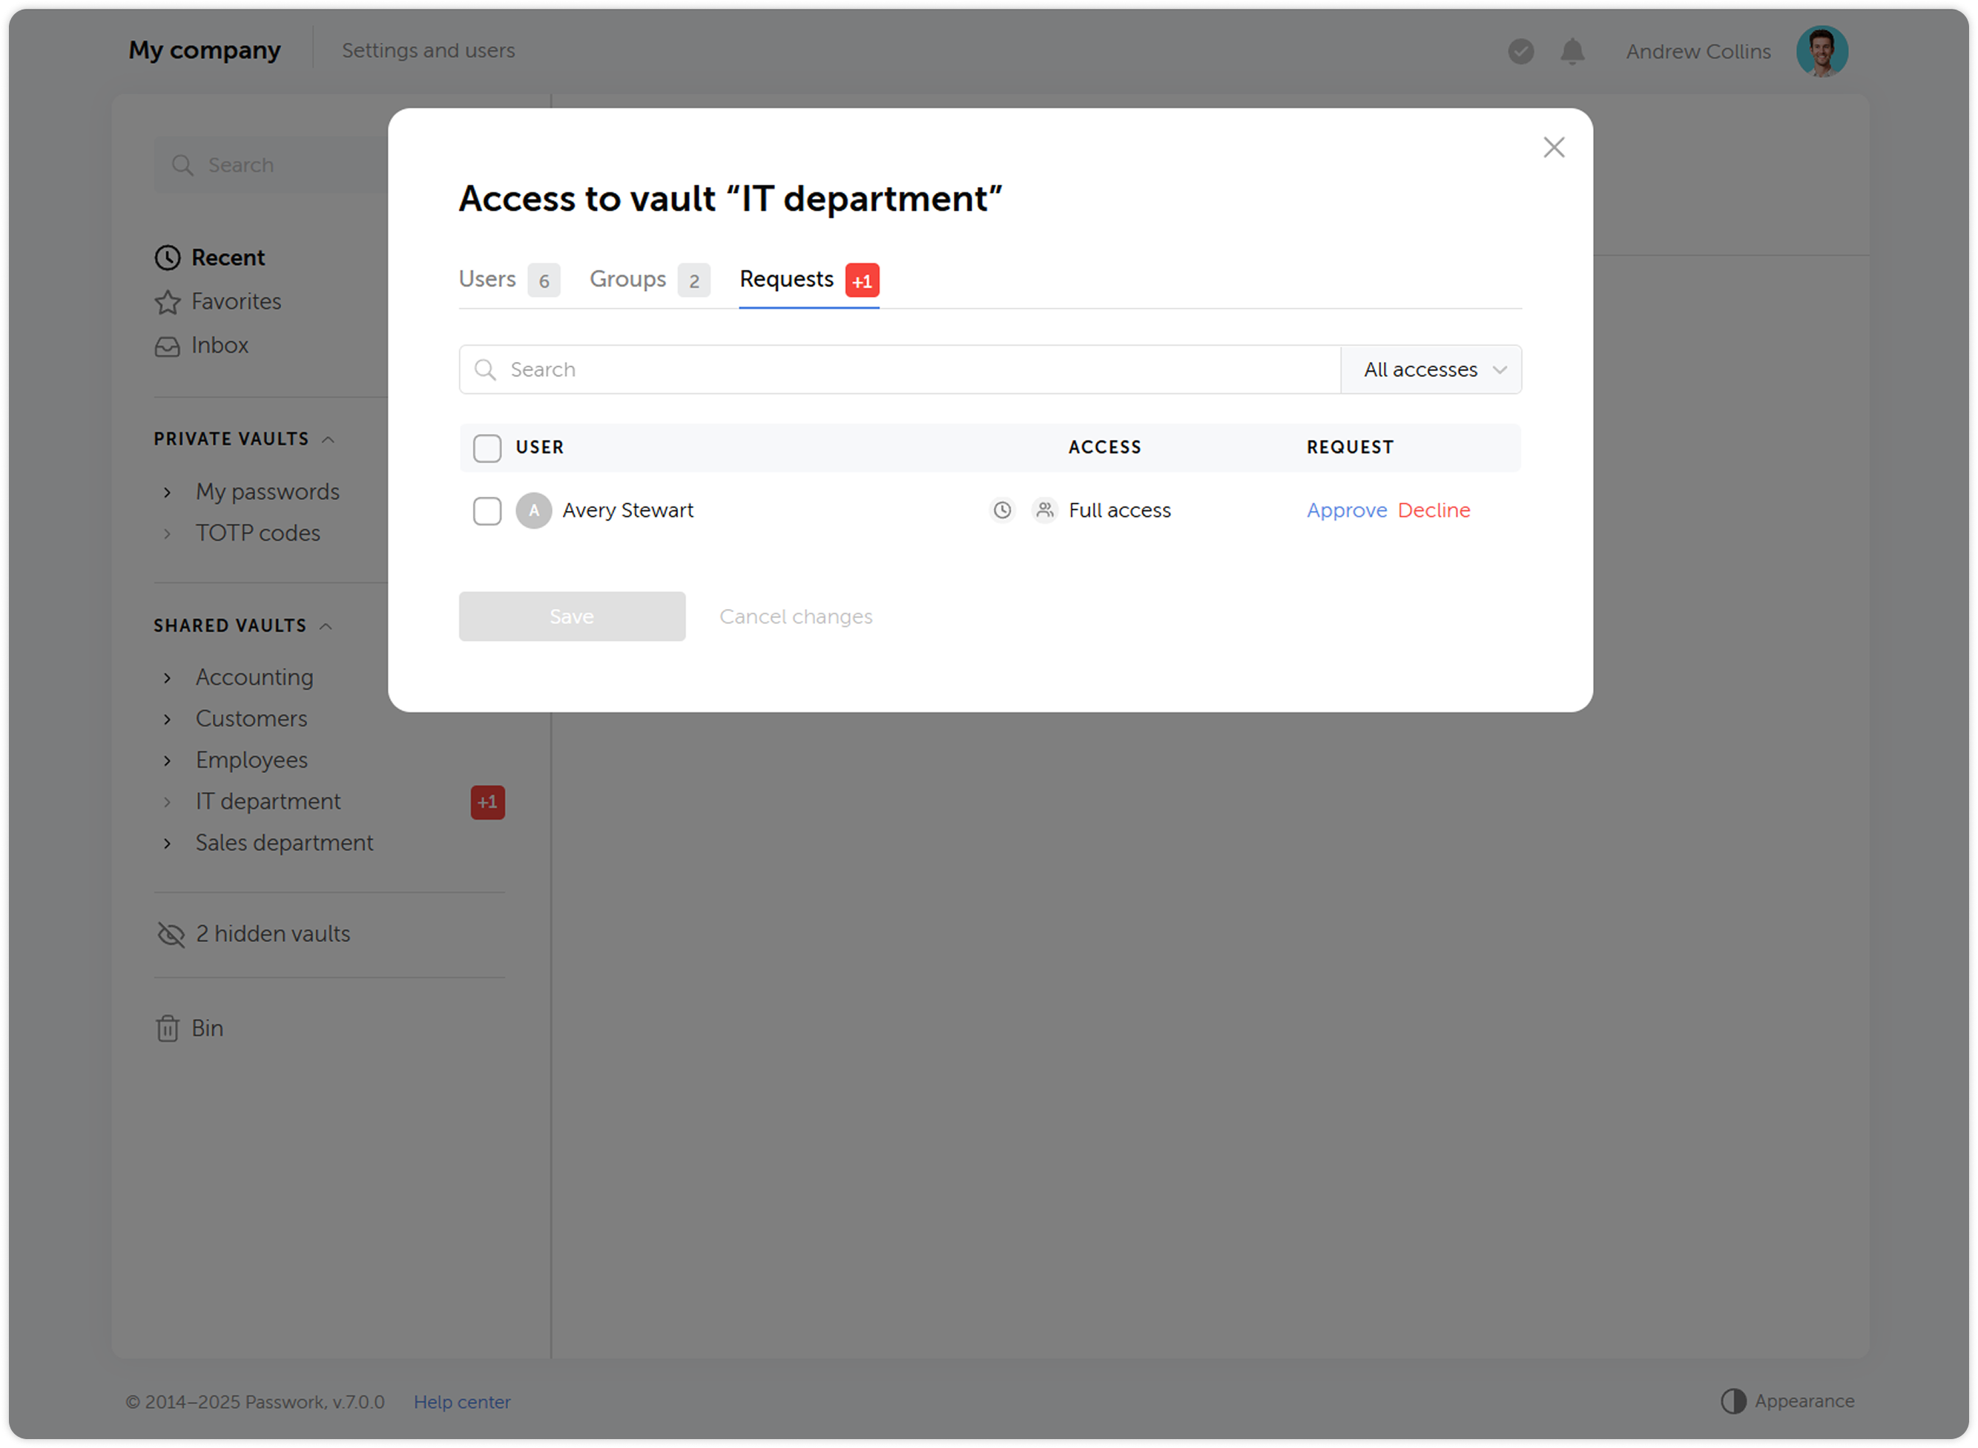
Task: Select the checkbox next to Avery Stewart
Action: (487, 510)
